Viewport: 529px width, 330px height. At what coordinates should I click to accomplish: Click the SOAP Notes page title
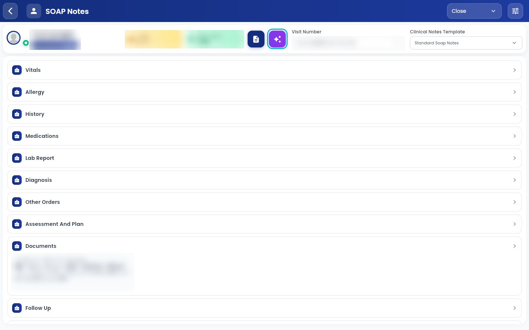[67, 11]
